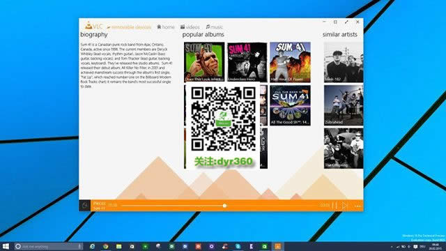The image size is (446, 251).
Task: Click the biography heading
Action: tap(94, 35)
